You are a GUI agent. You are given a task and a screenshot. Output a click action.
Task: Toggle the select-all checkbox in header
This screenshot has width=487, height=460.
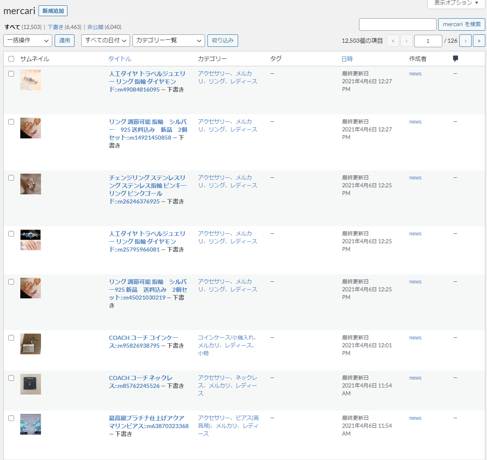pyautogui.click(x=11, y=59)
